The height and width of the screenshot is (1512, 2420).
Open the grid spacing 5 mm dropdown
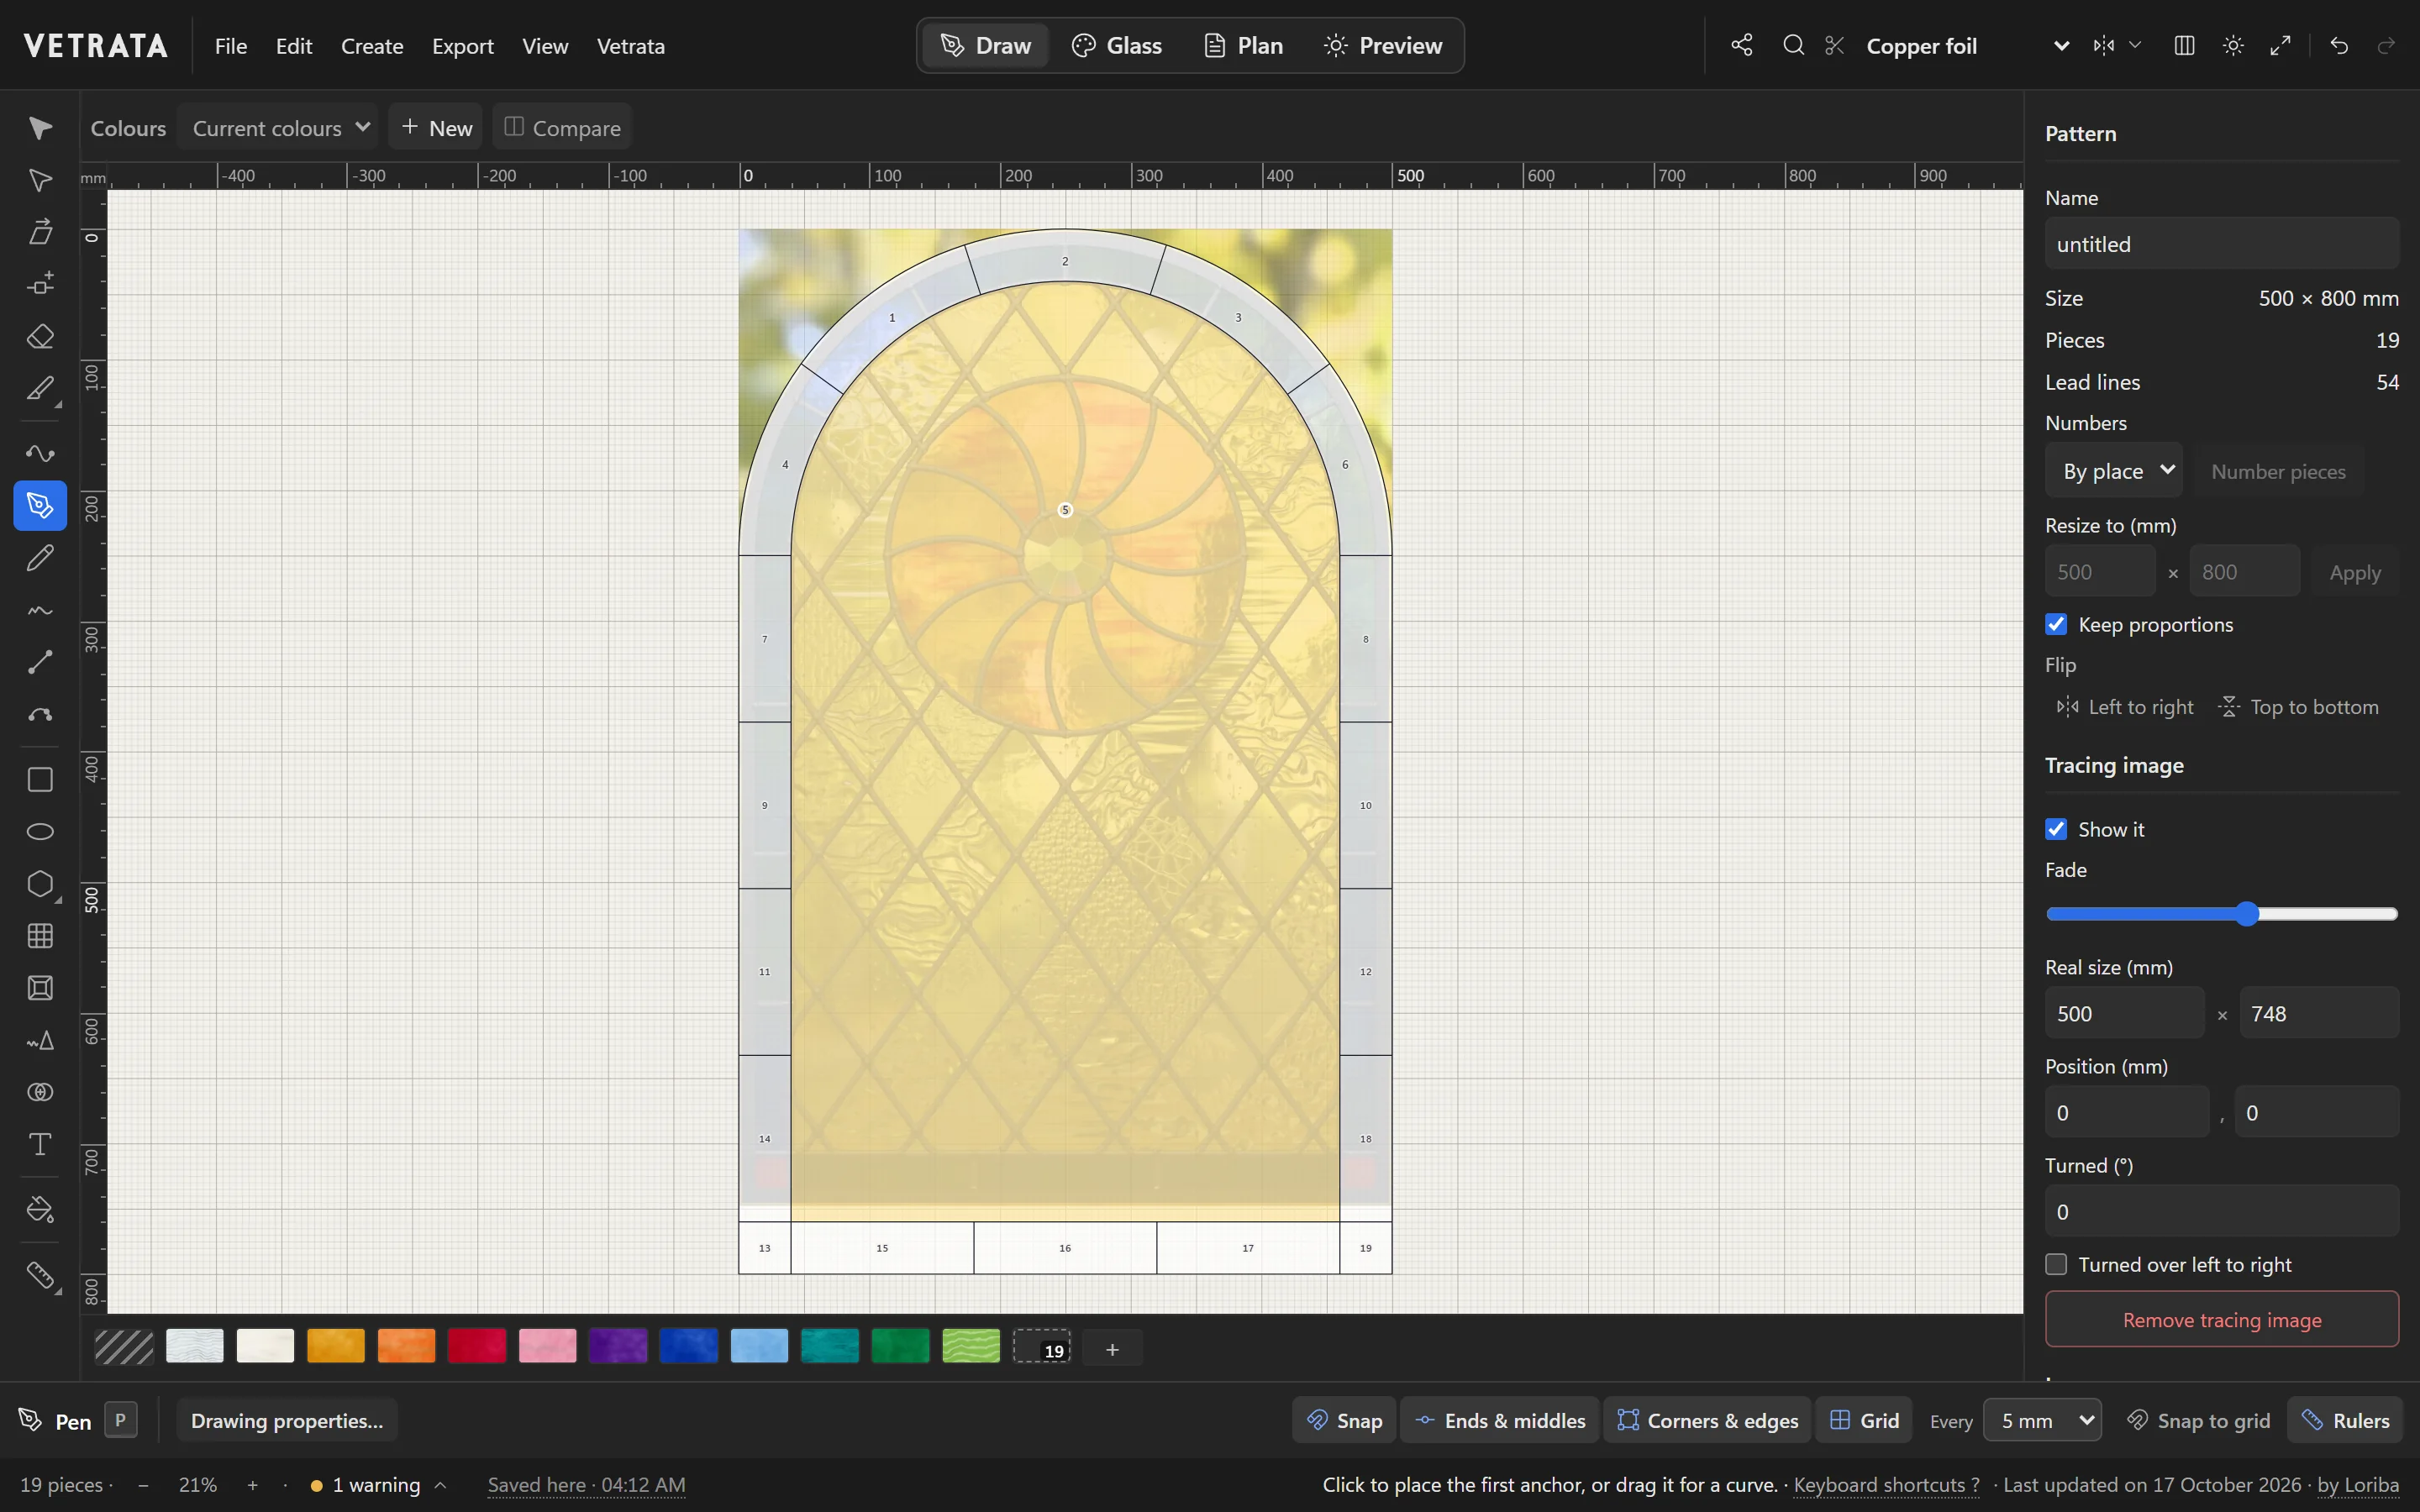click(x=2042, y=1420)
